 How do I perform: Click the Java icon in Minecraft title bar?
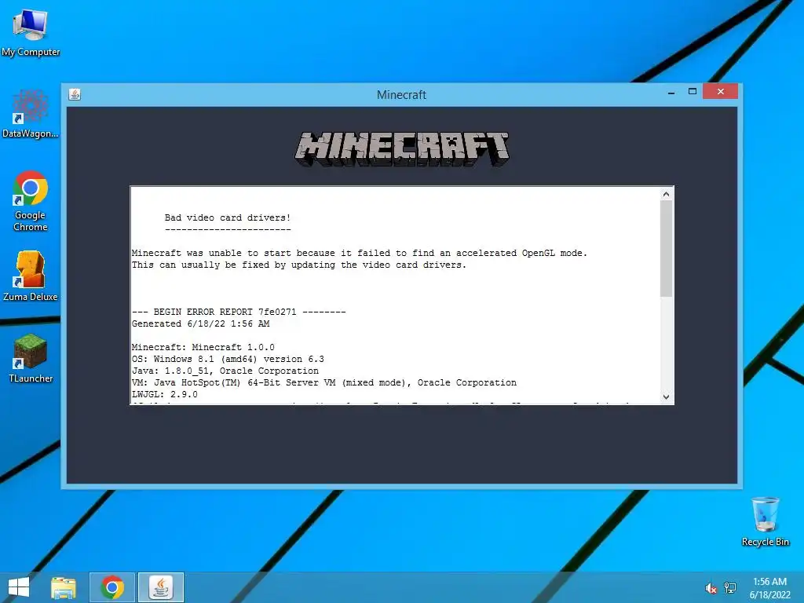(75, 94)
